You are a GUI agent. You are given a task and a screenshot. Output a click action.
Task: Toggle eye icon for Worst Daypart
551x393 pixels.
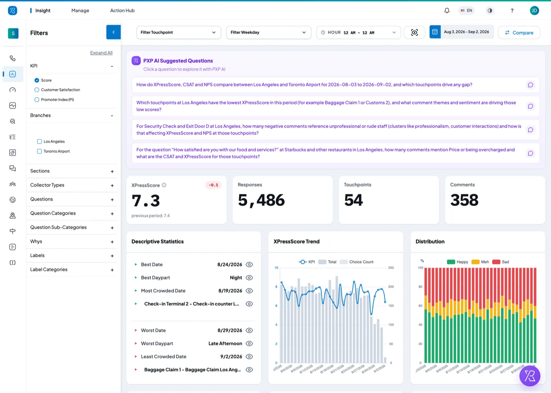pyautogui.click(x=249, y=344)
